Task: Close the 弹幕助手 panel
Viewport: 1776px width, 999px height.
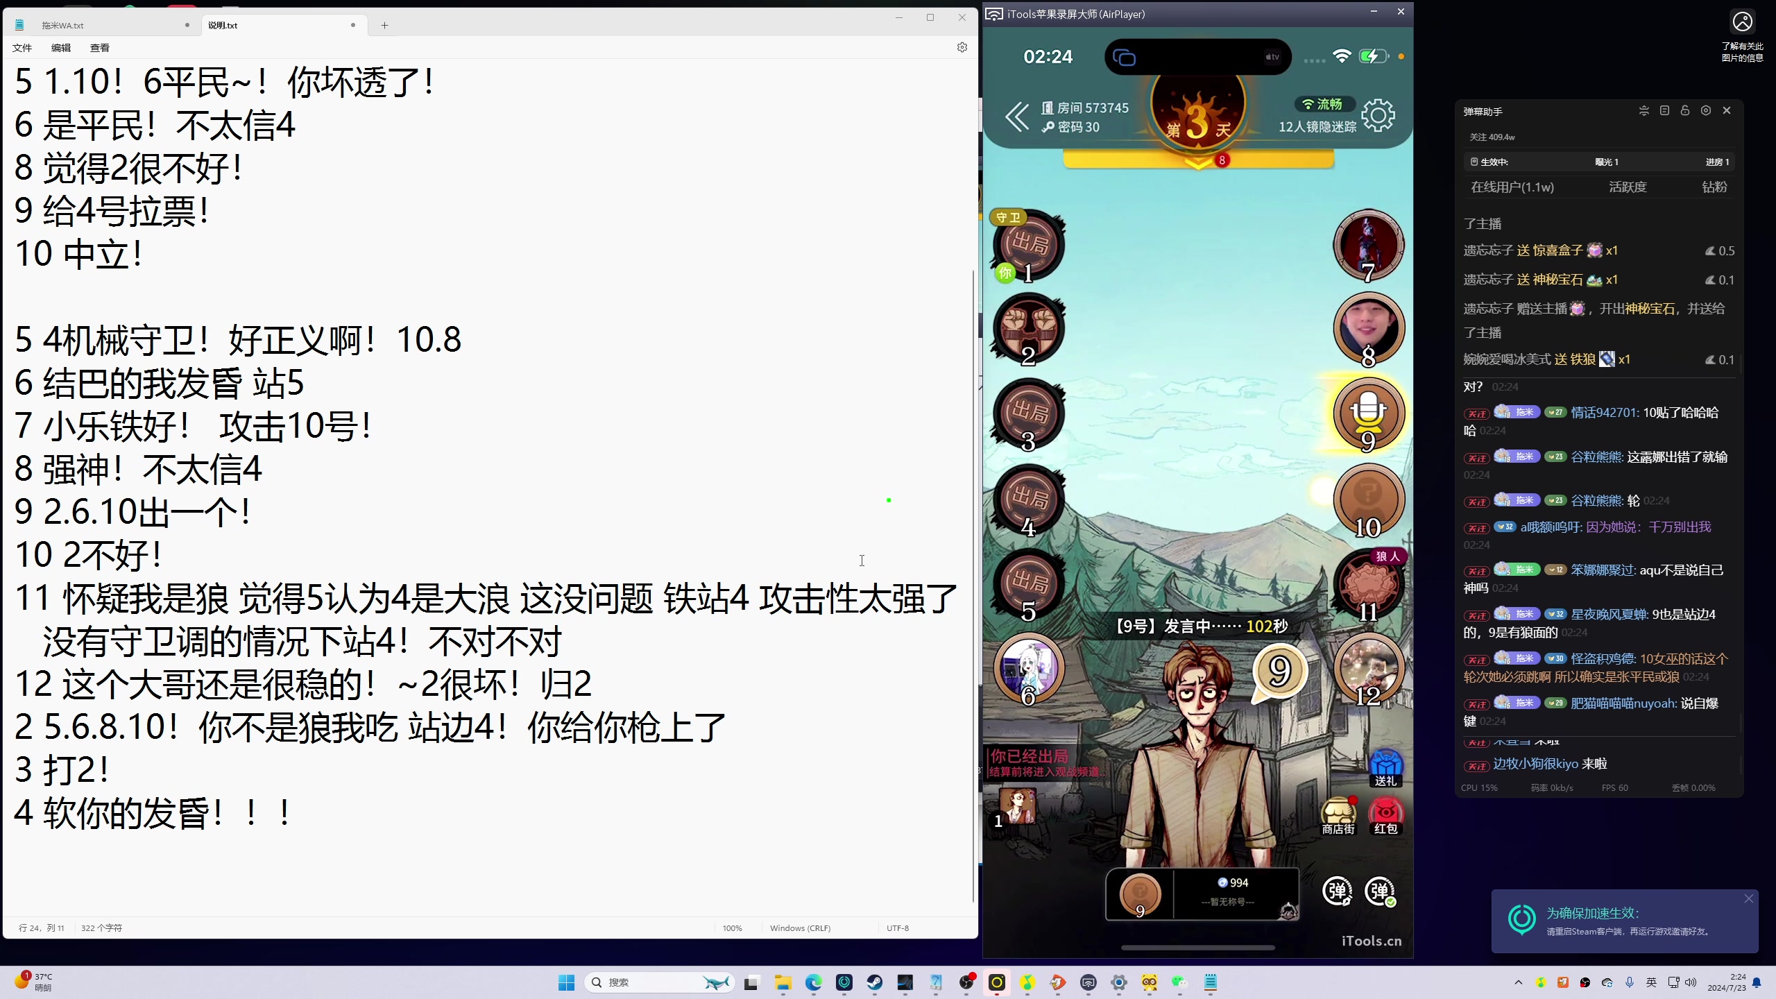Action: click(1727, 111)
